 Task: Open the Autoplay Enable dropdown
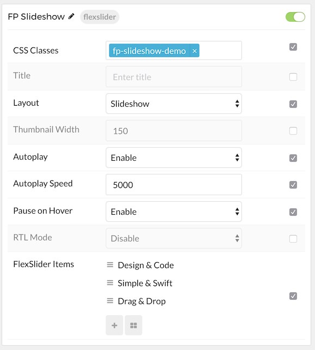point(174,158)
